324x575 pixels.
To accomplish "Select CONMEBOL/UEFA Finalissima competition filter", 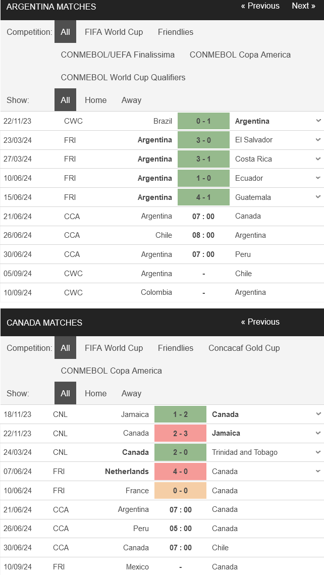I will 118,55.
